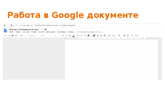The width and height of the screenshot is (165, 93).
Task: Open the Формат menu
Action: pyautogui.click(x=41, y=32)
